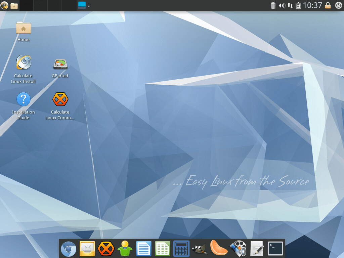The image size is (344, 258).
Task: Click the power logout button in panel
Action: (339, 5)
